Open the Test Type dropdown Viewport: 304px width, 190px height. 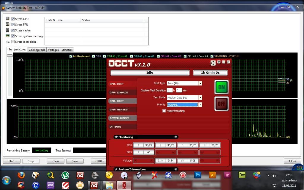point(200,83)
